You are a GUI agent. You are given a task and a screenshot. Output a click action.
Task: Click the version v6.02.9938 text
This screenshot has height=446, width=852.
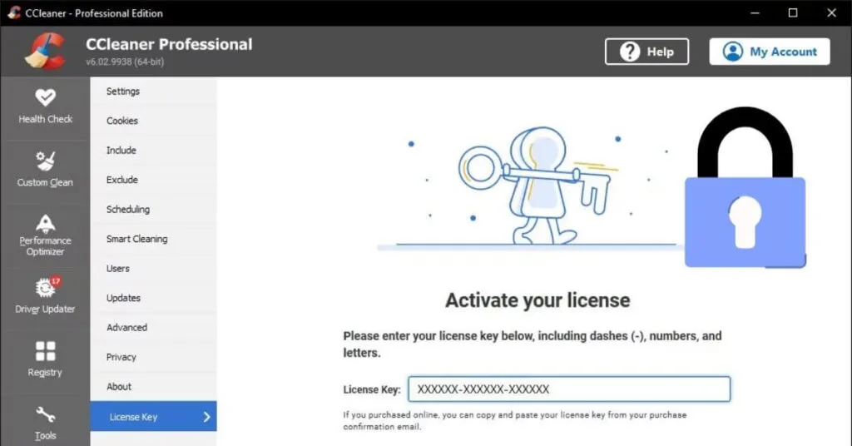[125, 62]
